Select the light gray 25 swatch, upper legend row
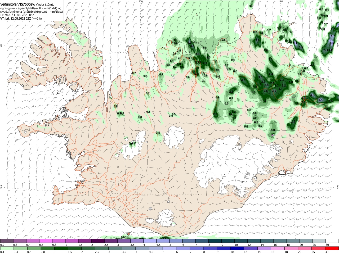Screen dimensions: 339x254 (x=319, y=241)
